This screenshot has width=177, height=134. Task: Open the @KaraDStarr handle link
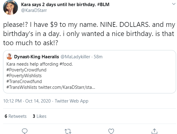coord(34,10)
